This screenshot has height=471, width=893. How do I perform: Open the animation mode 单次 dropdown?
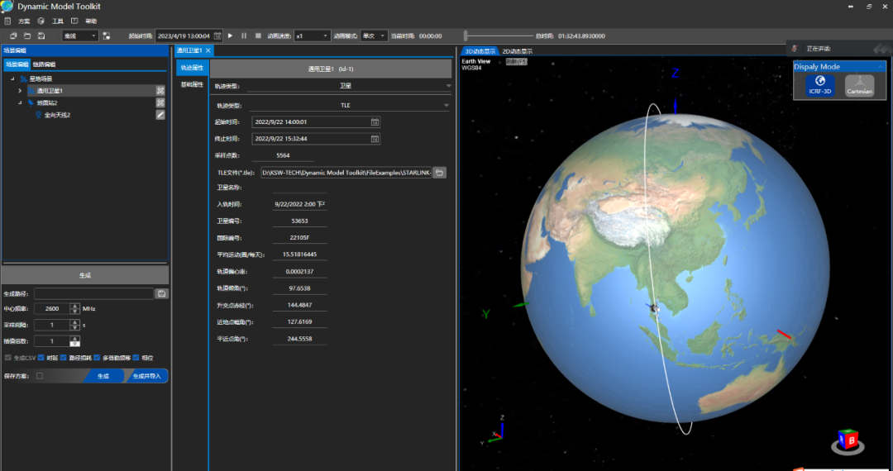374,36
